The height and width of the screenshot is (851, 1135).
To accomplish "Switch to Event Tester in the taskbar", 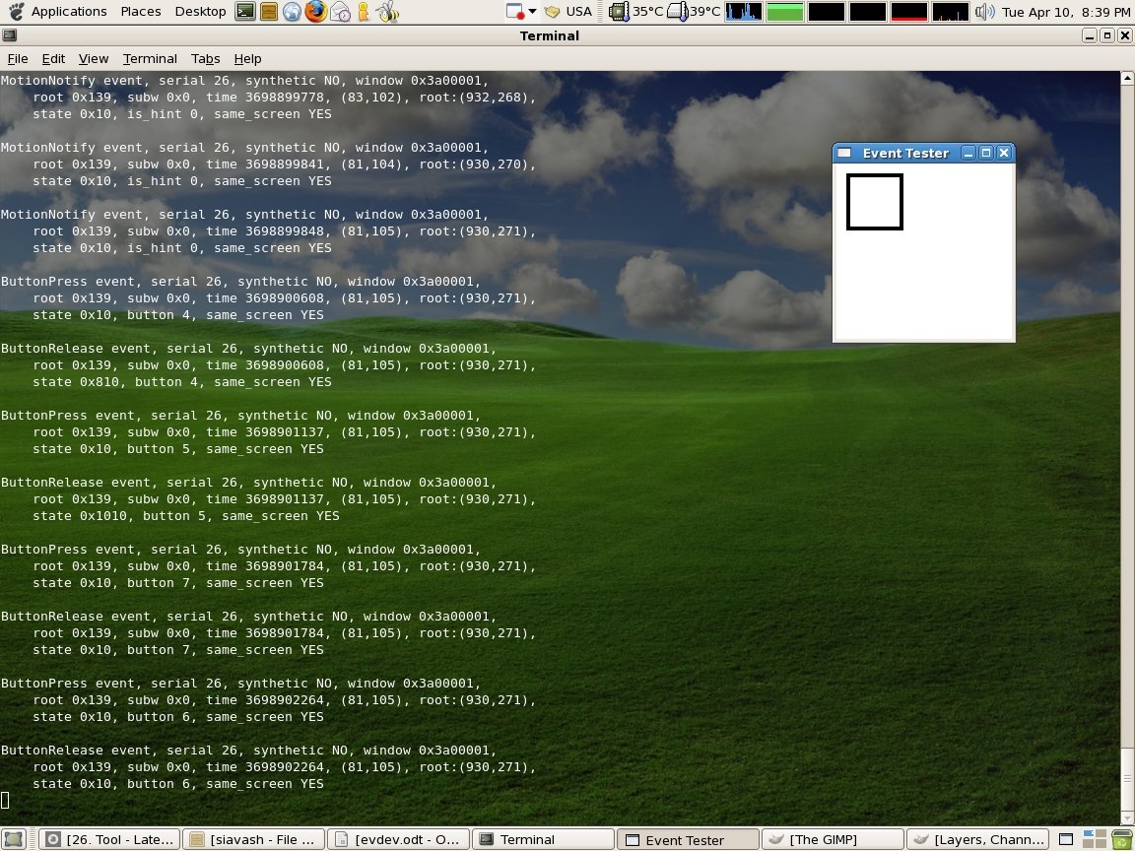I will coord(688,839).
